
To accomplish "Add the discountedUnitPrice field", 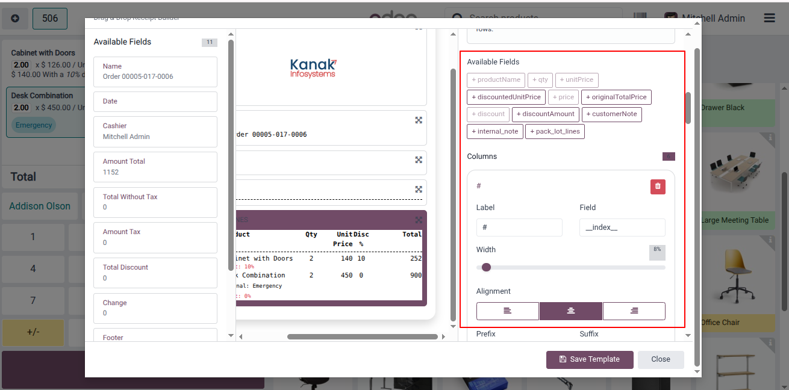I will pyautogui.click(x=507, y=97).
